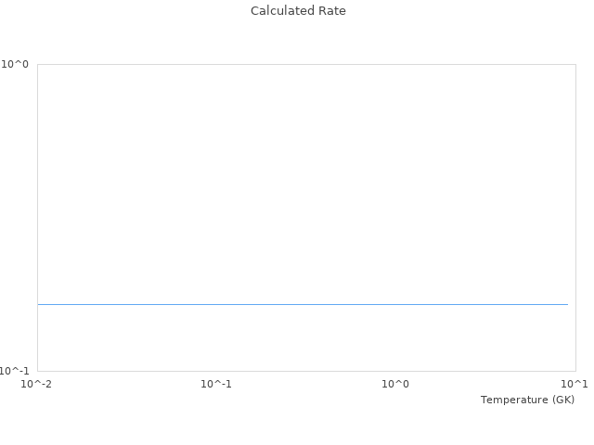Screen dimensions: 594x445
Task: Click the 10^0 tick label on the x-axis
Action: [395, 384]
